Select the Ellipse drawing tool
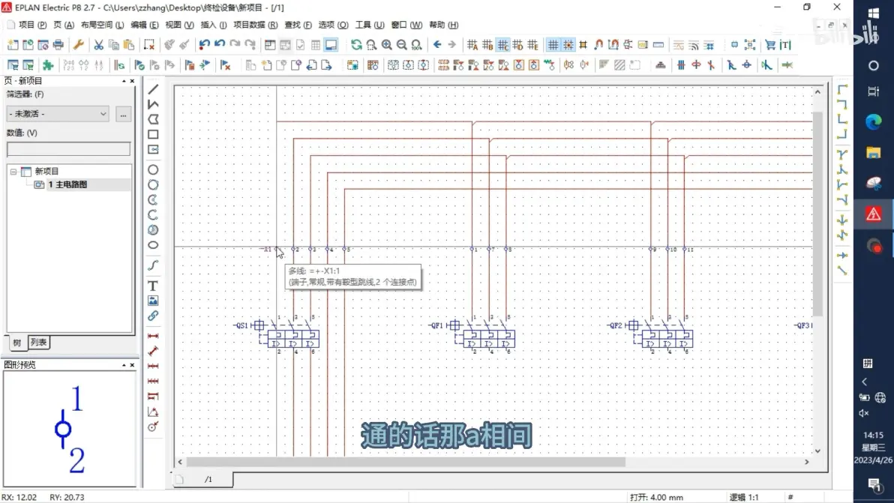 pyautogui.click(x=153, y=245)
